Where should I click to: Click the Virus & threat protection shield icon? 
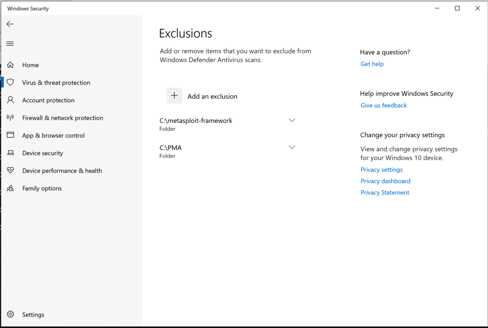point(11,82)
